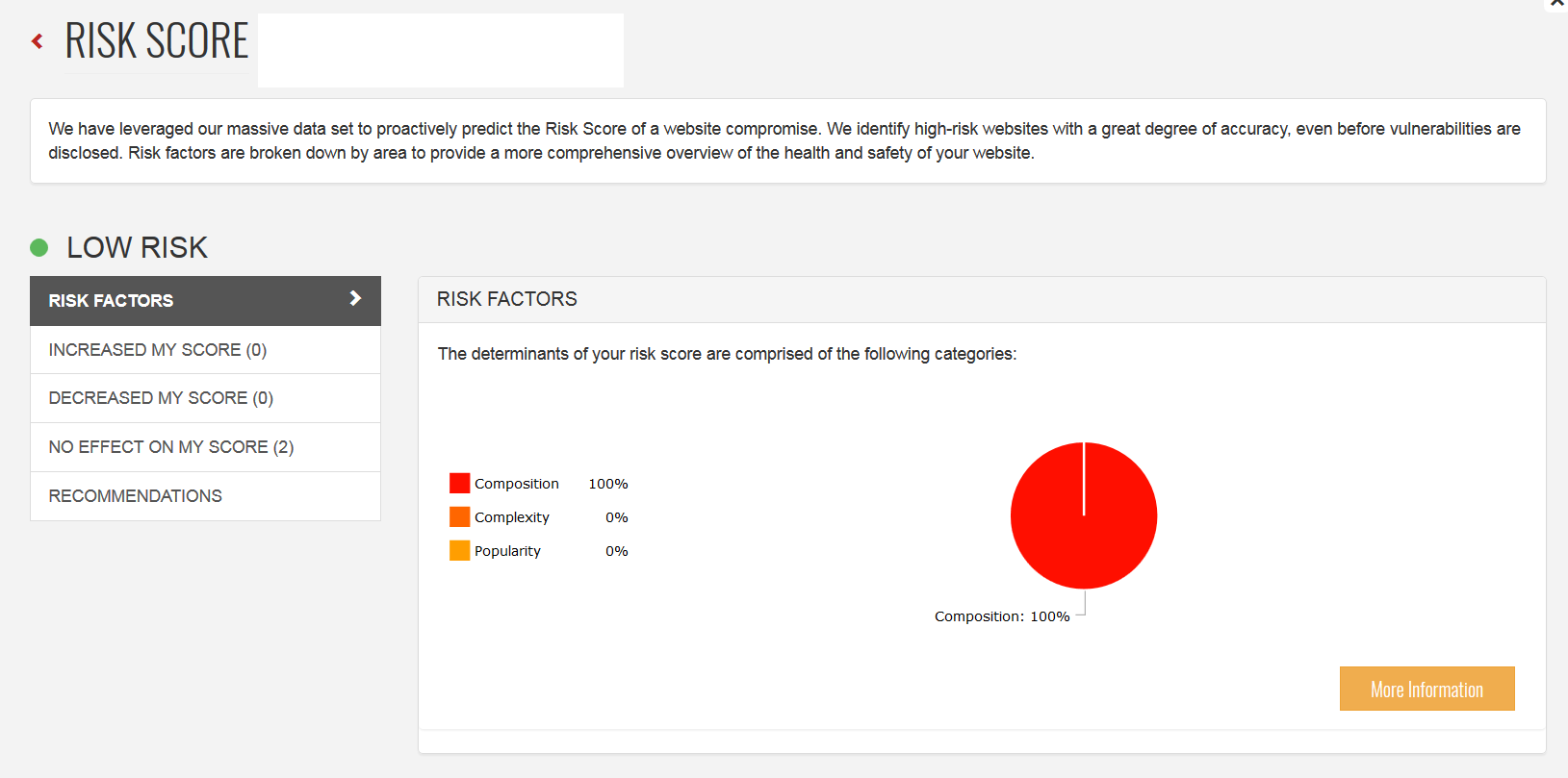Show No Effect On My Score items

[171, 447]
